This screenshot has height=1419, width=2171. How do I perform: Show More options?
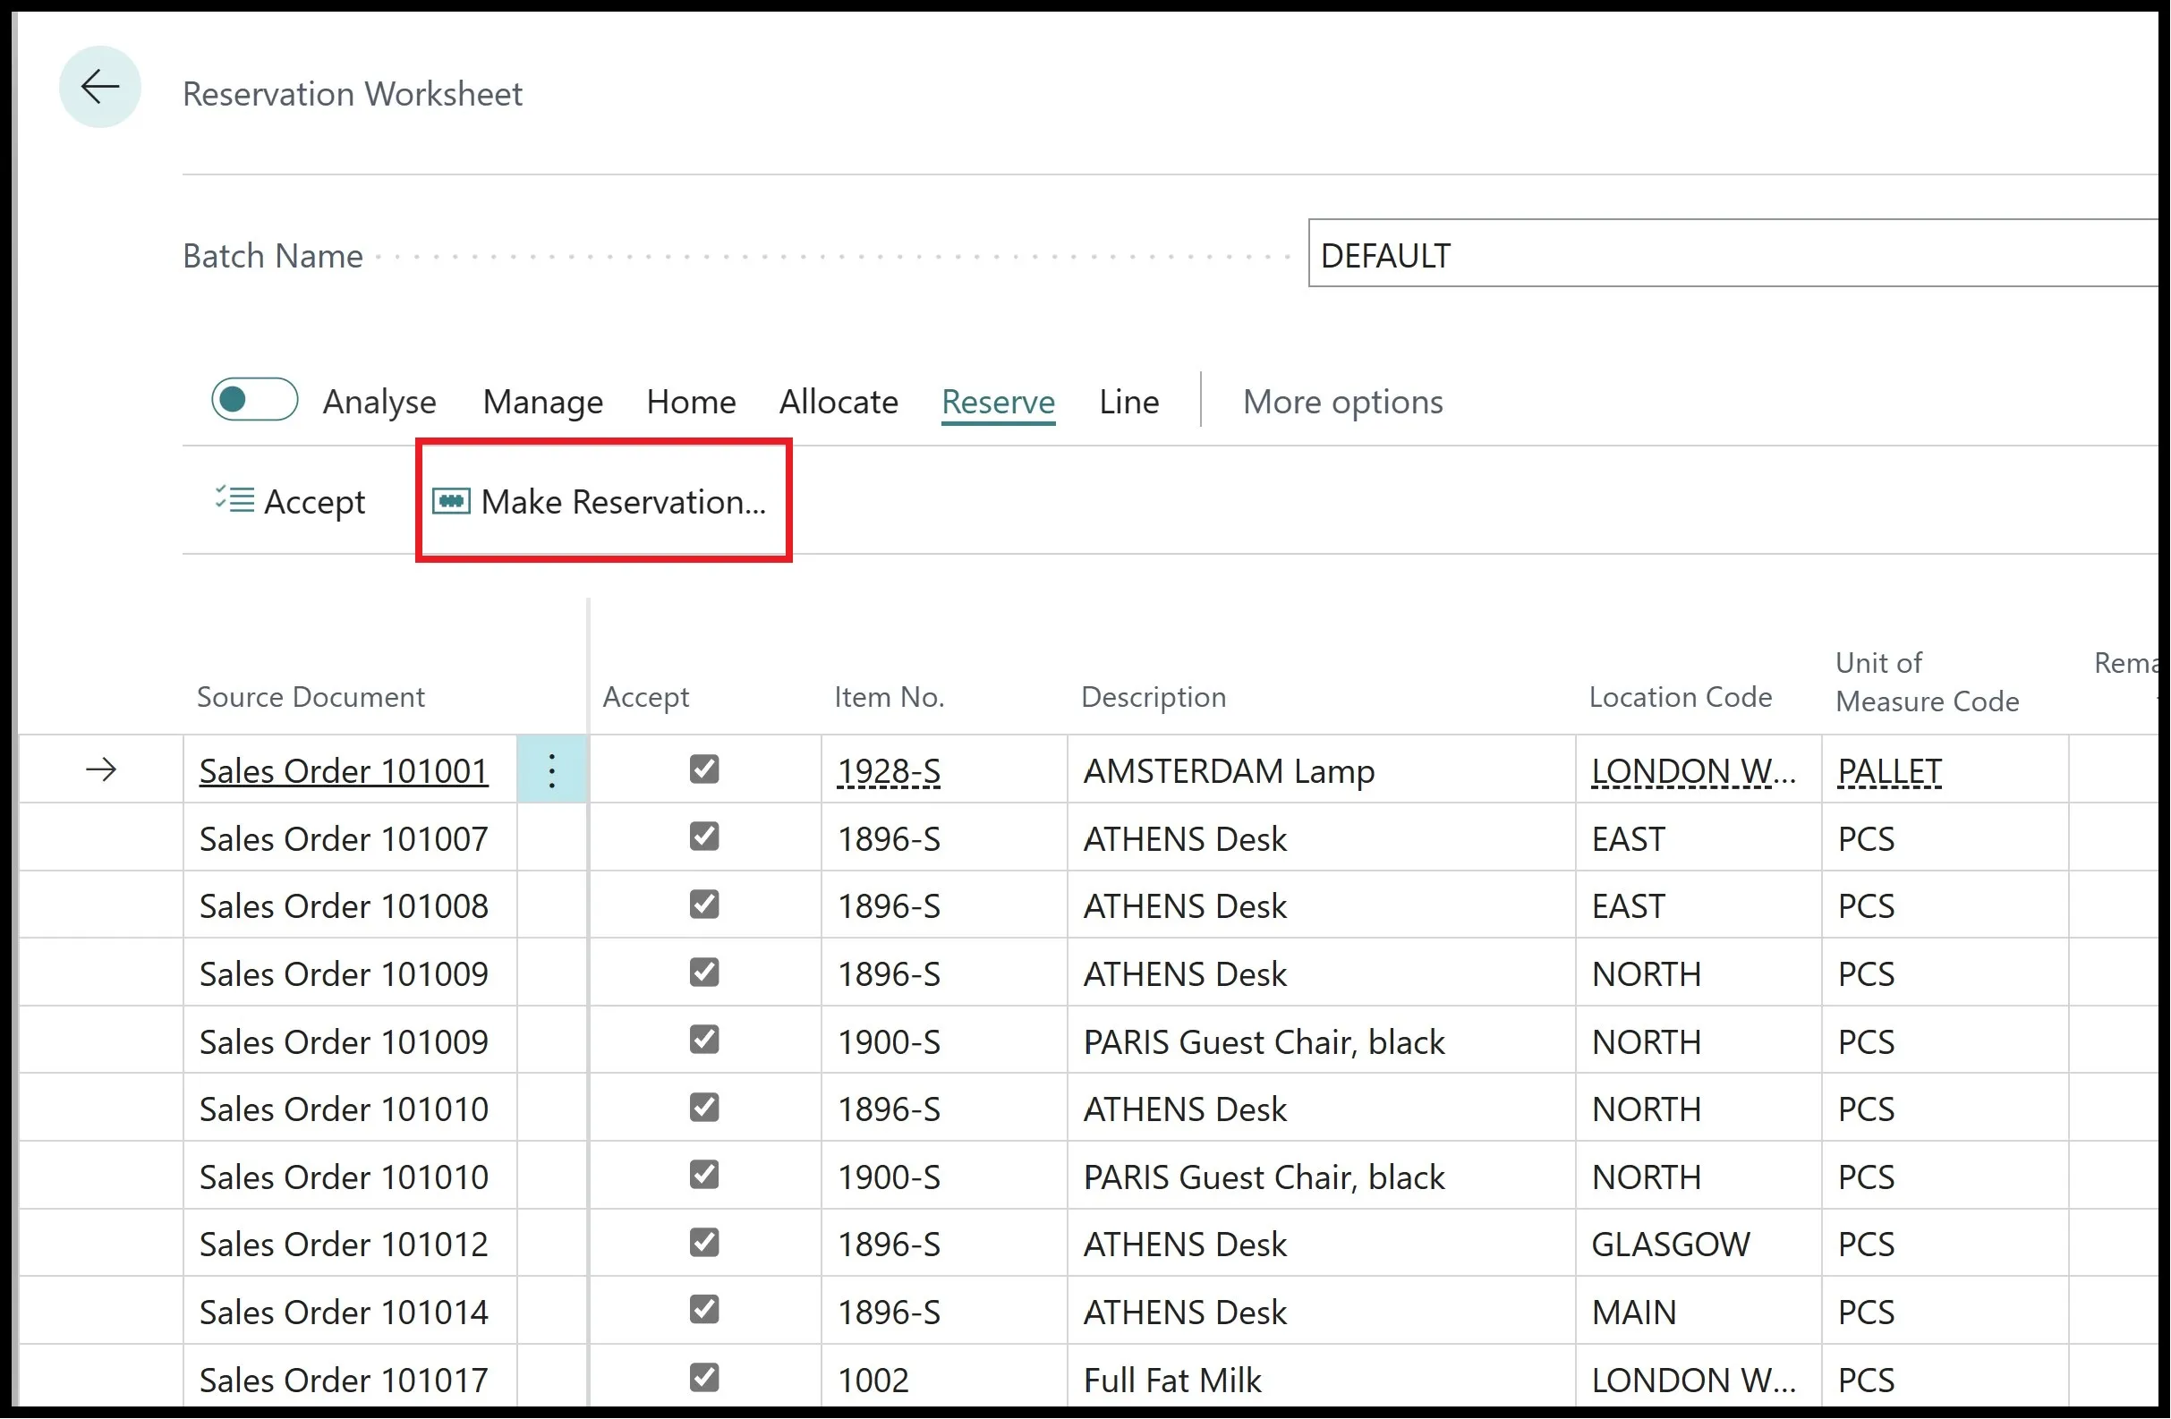(1342, 401)
